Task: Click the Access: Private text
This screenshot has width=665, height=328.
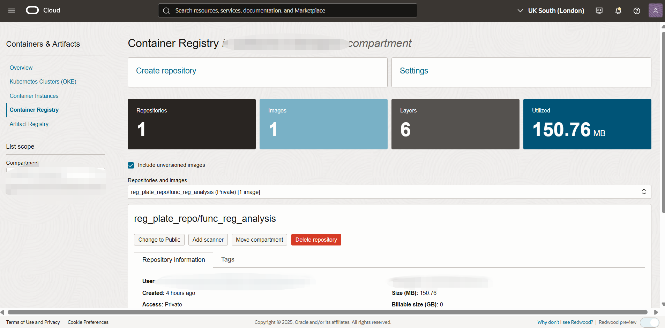Action: [162, 304]
